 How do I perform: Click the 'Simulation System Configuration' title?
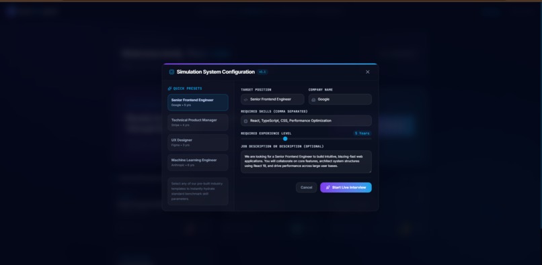(216, 72)
